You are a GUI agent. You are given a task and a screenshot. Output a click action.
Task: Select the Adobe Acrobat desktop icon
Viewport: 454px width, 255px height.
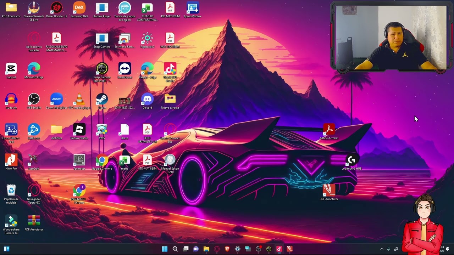tap(329, 132)
